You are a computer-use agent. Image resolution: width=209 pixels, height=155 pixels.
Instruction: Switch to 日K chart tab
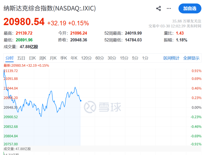32,58
